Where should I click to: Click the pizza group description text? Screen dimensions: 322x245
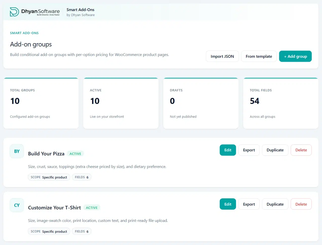(97, 166)
